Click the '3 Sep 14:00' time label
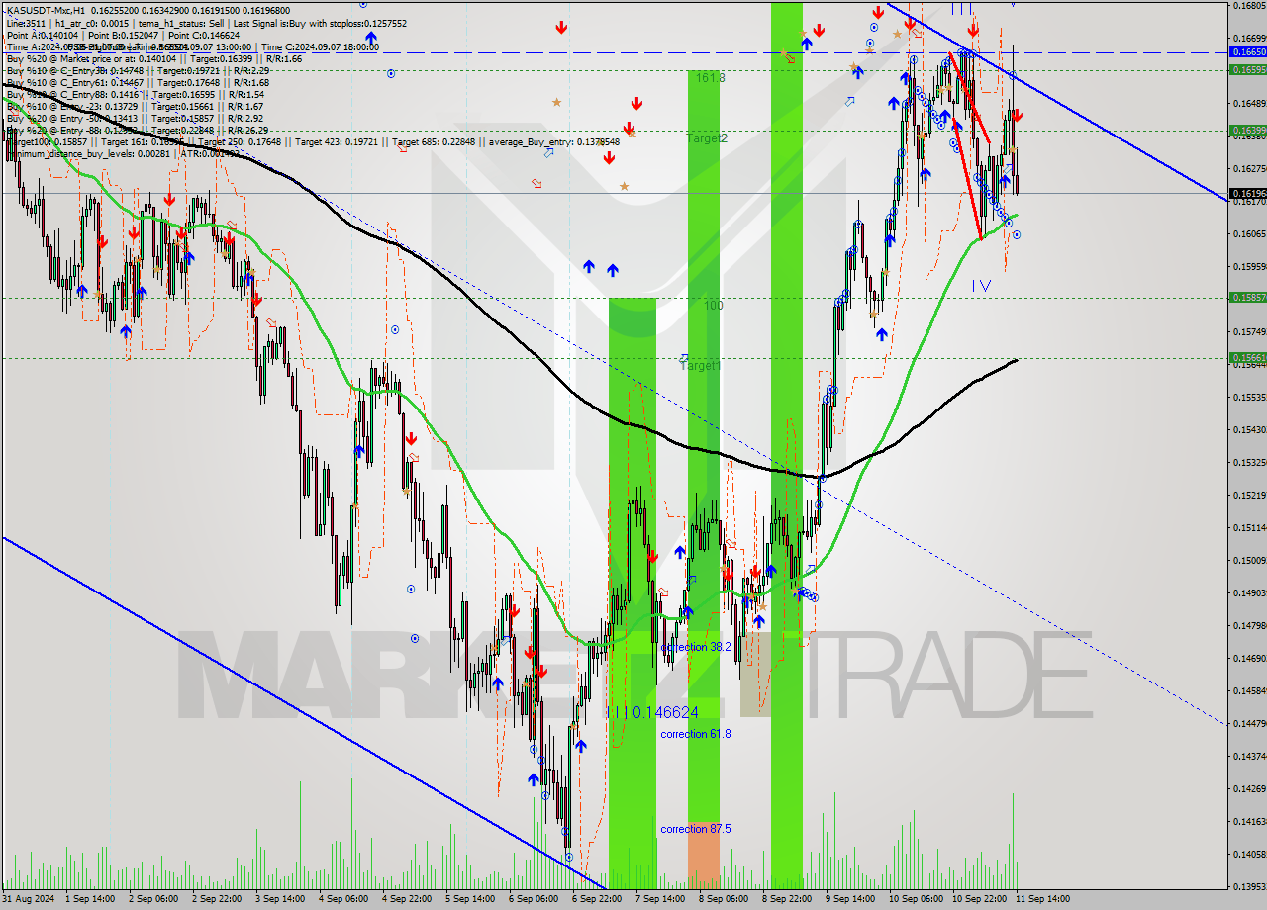The width and height of the screenshot is (1267, 910). [x=280, y=899]
